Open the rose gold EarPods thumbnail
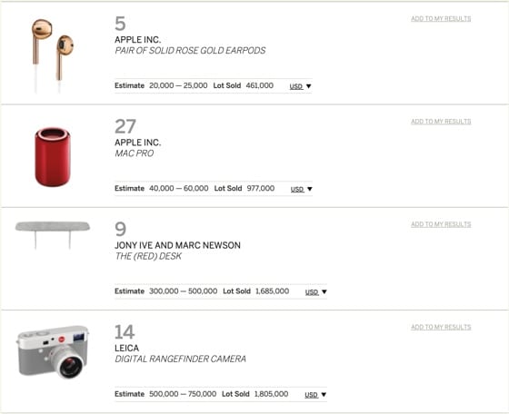 point(53,55)
